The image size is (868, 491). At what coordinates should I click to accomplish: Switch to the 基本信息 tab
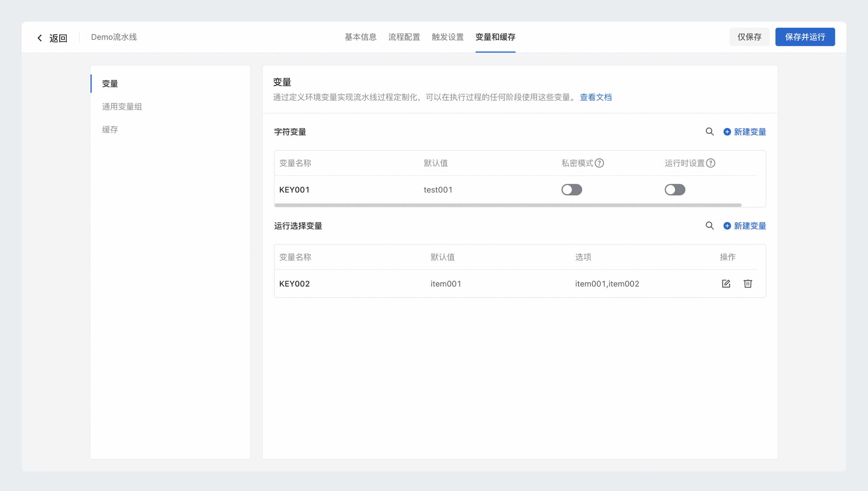(x=360, y=37)
